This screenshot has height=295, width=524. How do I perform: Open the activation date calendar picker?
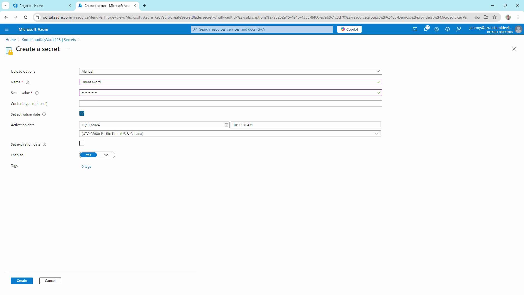pyautogui.click(x=226, y=125)
